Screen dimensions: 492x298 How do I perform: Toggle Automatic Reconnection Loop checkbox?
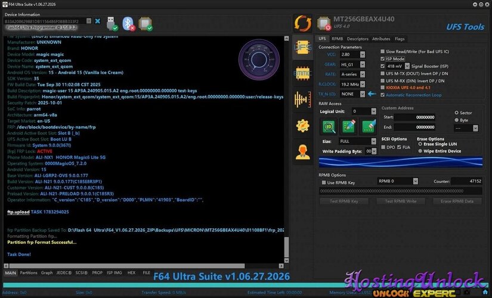point(382,95)
